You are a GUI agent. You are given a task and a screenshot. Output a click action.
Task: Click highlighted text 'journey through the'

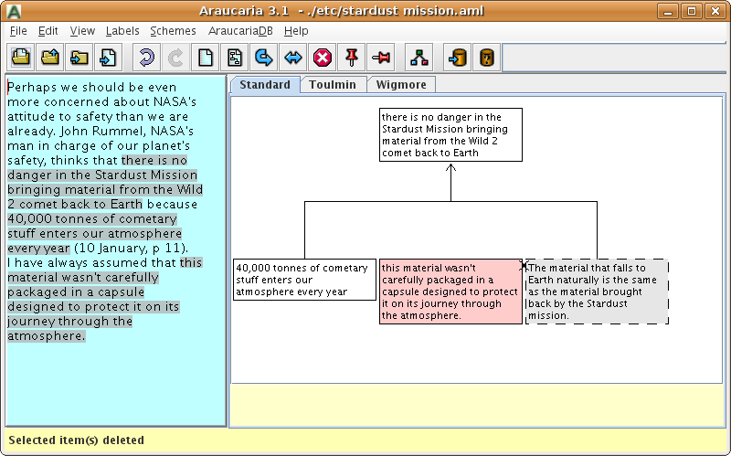tap(70, 322)
